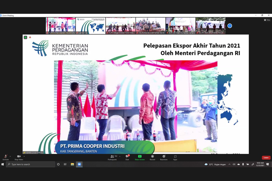This screenshot has height=181, width=272.
Task: Select Pontianak Kalimantan Barat video thumbnail
Action: tap(150, 26)
